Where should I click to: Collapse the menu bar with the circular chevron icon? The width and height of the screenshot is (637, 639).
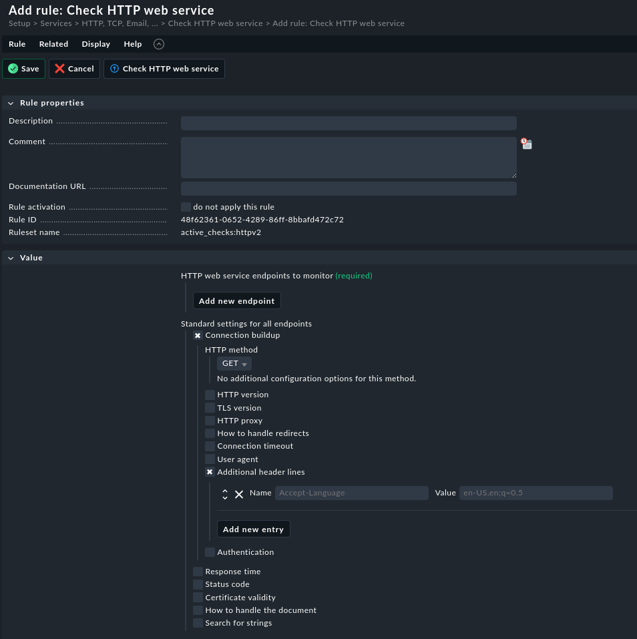click(158, 44)
